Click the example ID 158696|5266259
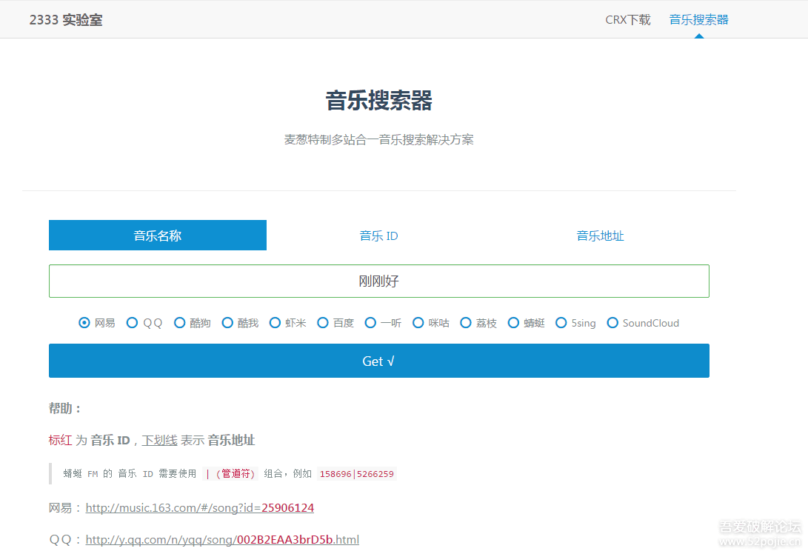The image size is (808, 554). pyautogui.click(x=356, y=473)
